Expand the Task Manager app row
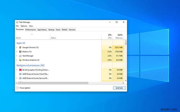 point(17,56)
